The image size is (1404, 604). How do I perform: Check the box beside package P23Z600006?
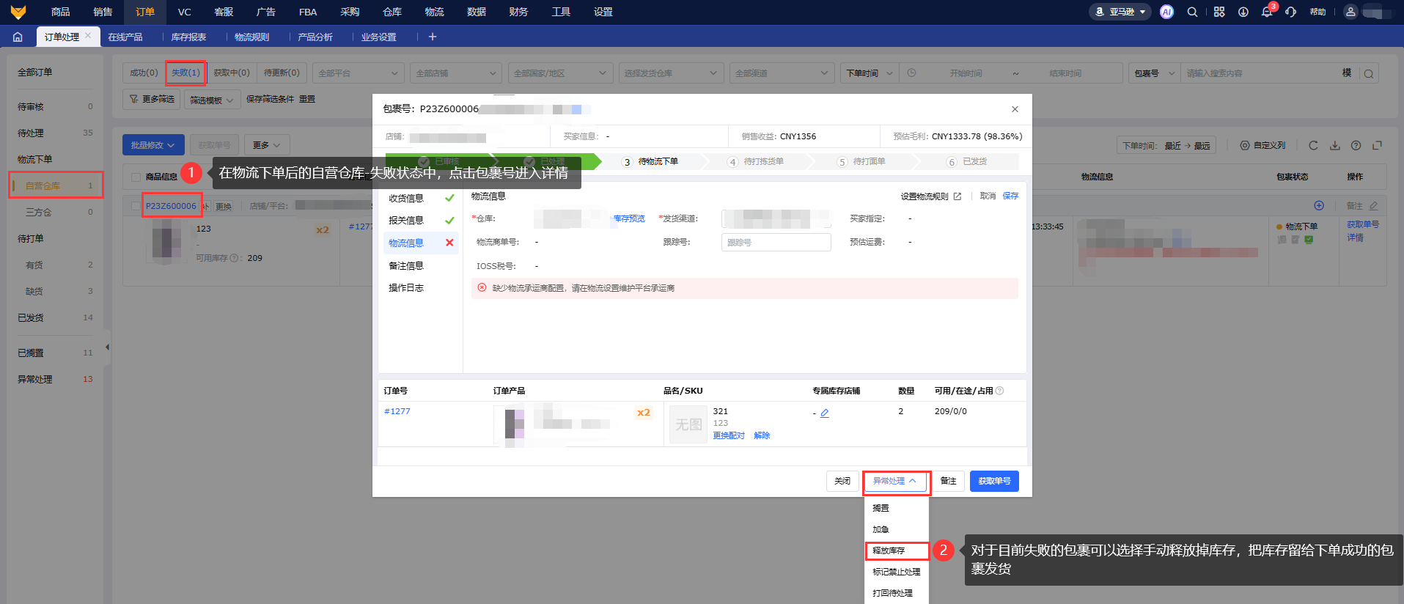(x=135, y=206)
